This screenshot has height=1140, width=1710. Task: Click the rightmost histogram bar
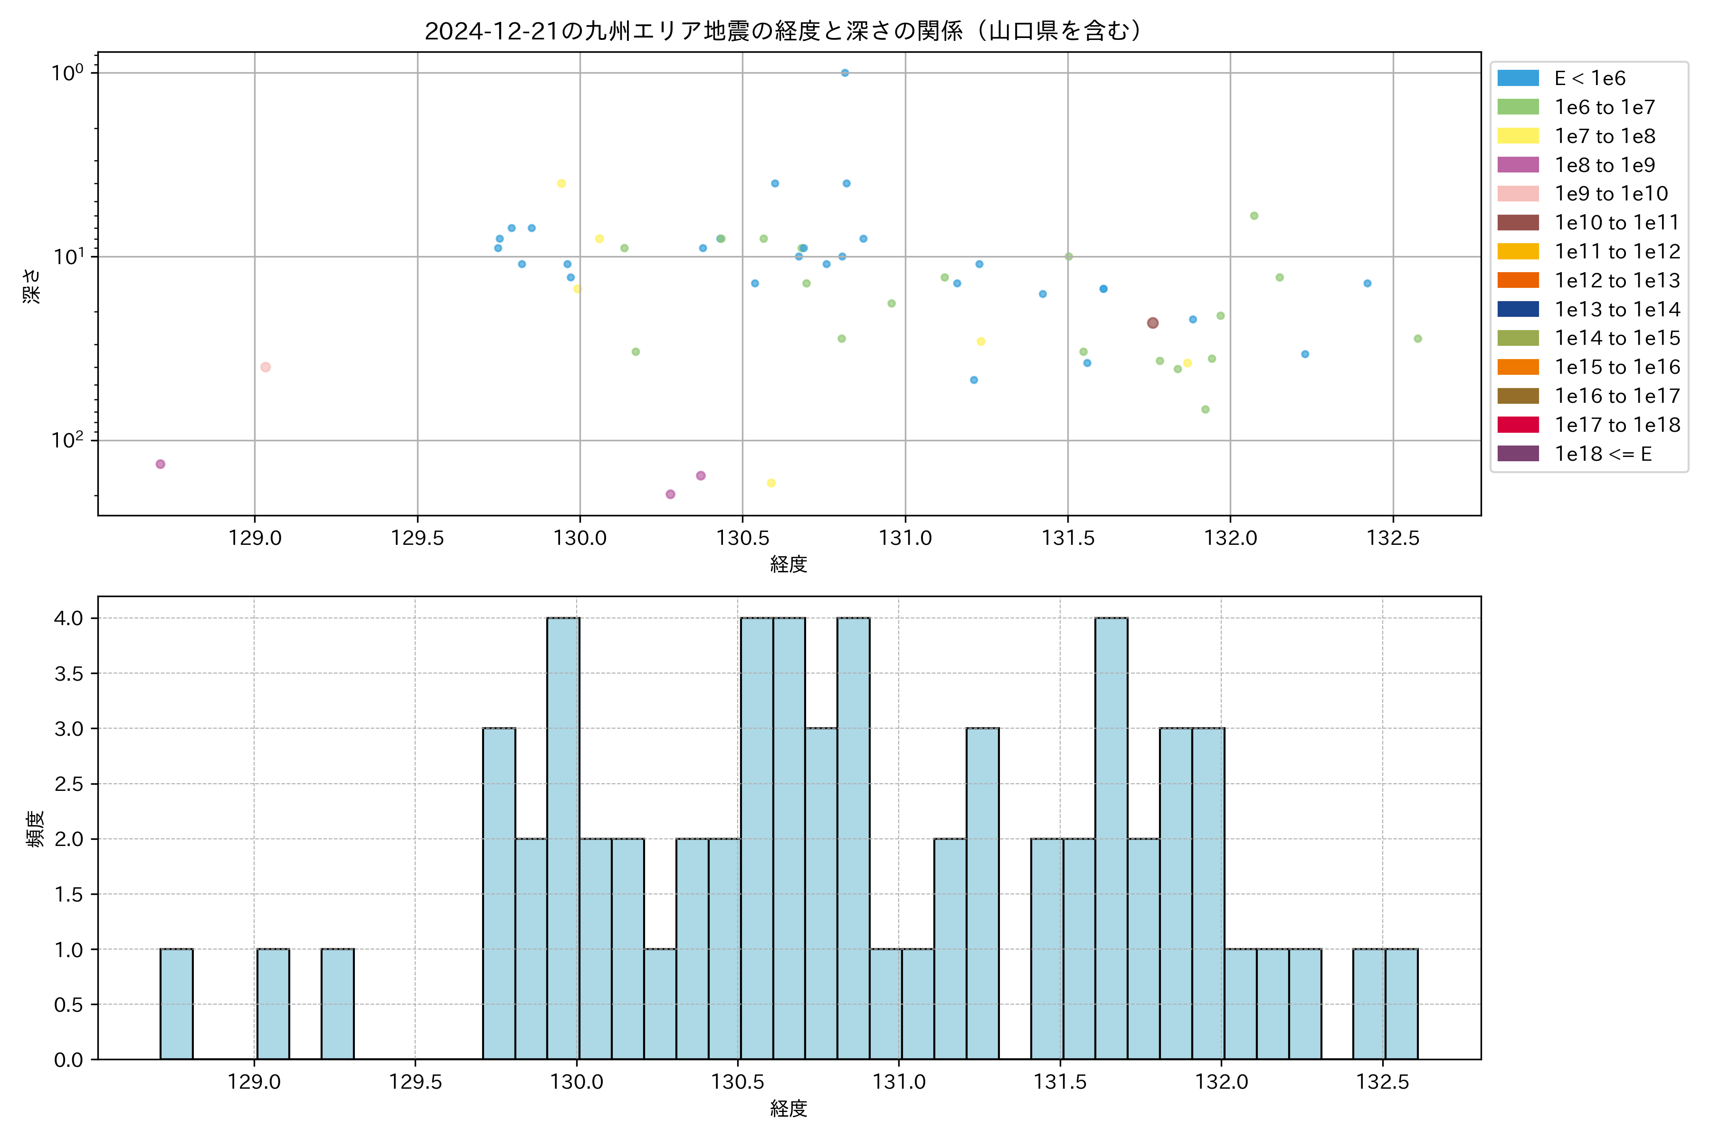[x=1401, y=1003]
